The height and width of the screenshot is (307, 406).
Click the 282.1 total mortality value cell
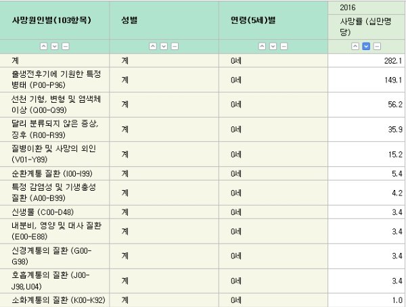pos(366,60)
